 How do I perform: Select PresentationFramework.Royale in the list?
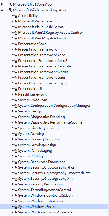[43, 83]
